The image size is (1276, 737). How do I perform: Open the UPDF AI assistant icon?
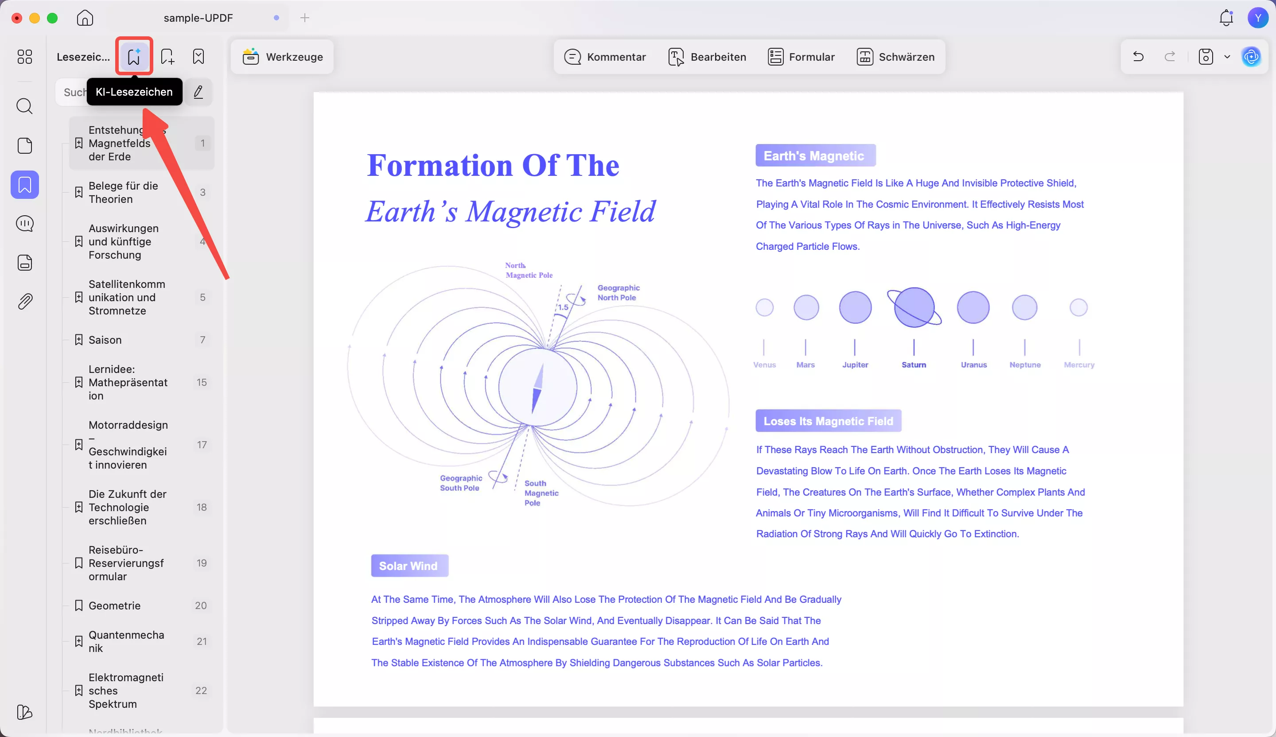click(x=1251, y=56)
